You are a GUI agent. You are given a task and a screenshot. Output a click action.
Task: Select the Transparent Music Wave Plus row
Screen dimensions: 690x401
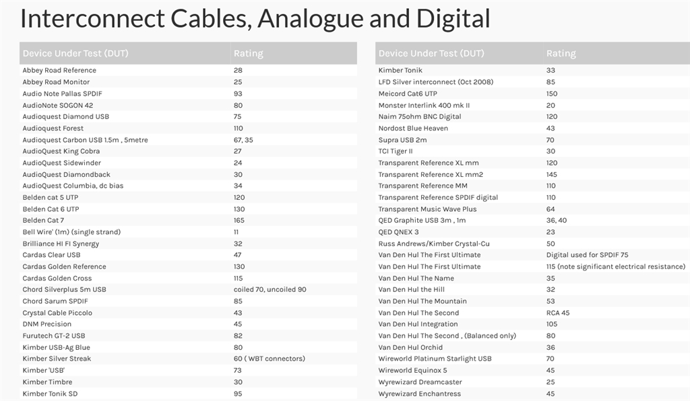[x=427, y=209]
